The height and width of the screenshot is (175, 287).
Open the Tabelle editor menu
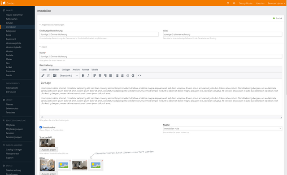point(95,70)
